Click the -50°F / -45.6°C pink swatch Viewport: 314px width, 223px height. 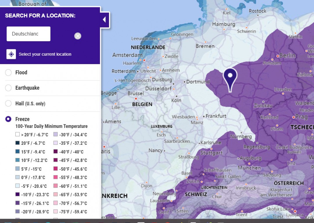coord(56,168)
